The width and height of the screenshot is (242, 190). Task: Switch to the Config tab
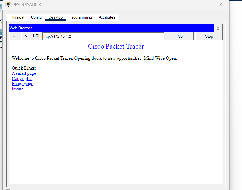tap(36, 17)
